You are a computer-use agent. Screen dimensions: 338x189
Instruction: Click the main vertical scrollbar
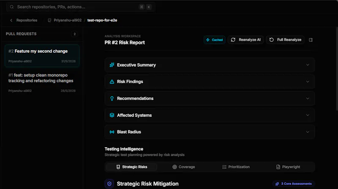[337, 69]
